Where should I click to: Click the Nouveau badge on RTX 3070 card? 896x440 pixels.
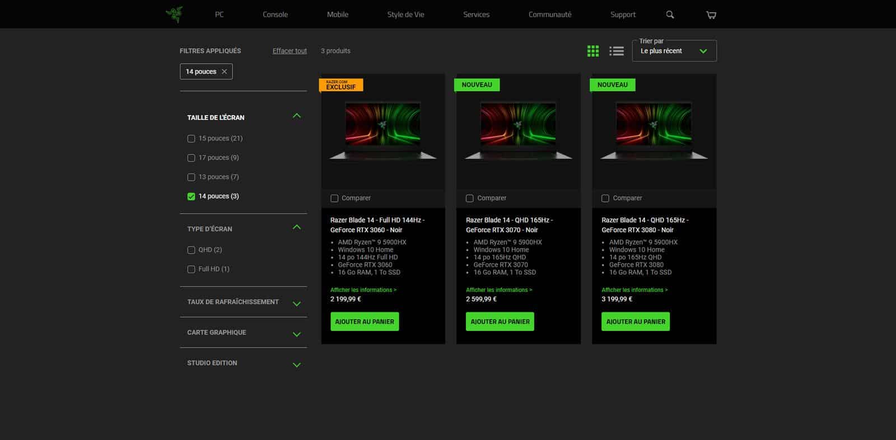(x=477, y=85)
